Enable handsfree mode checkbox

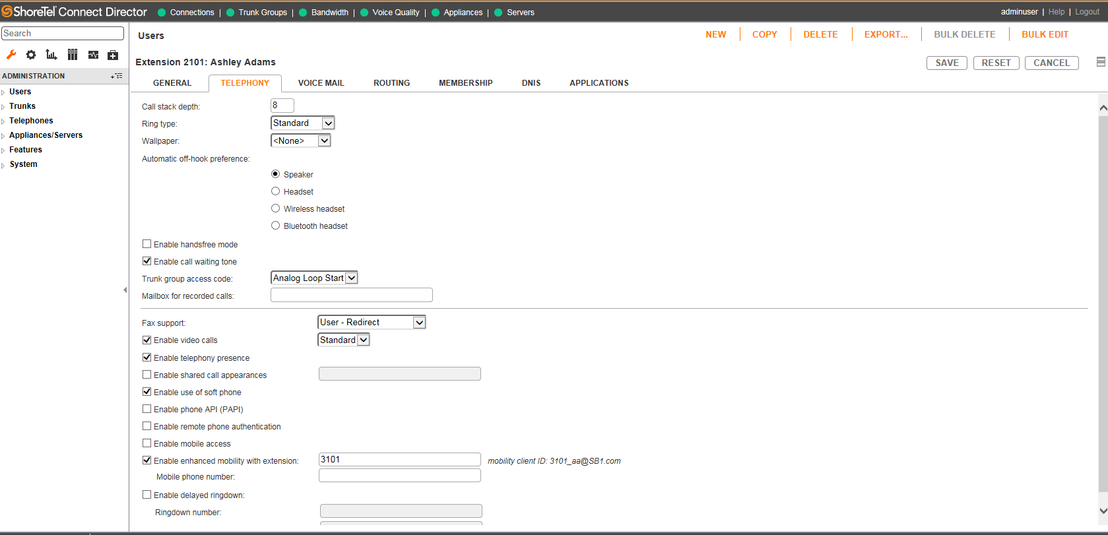(147, 244)
